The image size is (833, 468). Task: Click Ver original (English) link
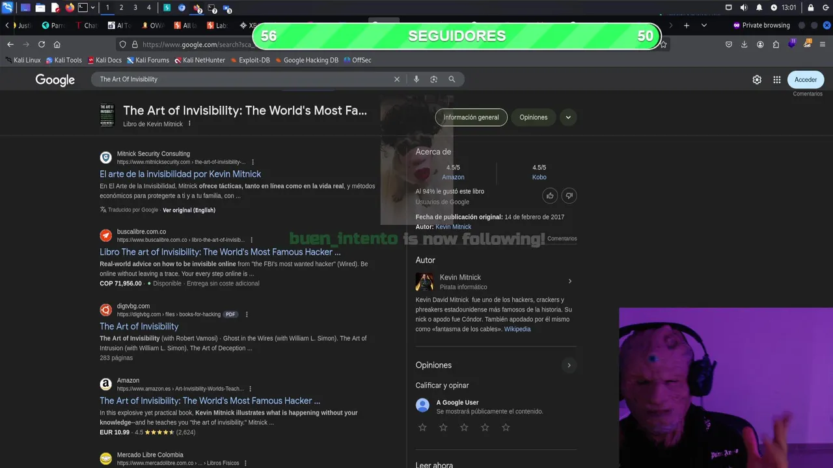coord(189,210)
